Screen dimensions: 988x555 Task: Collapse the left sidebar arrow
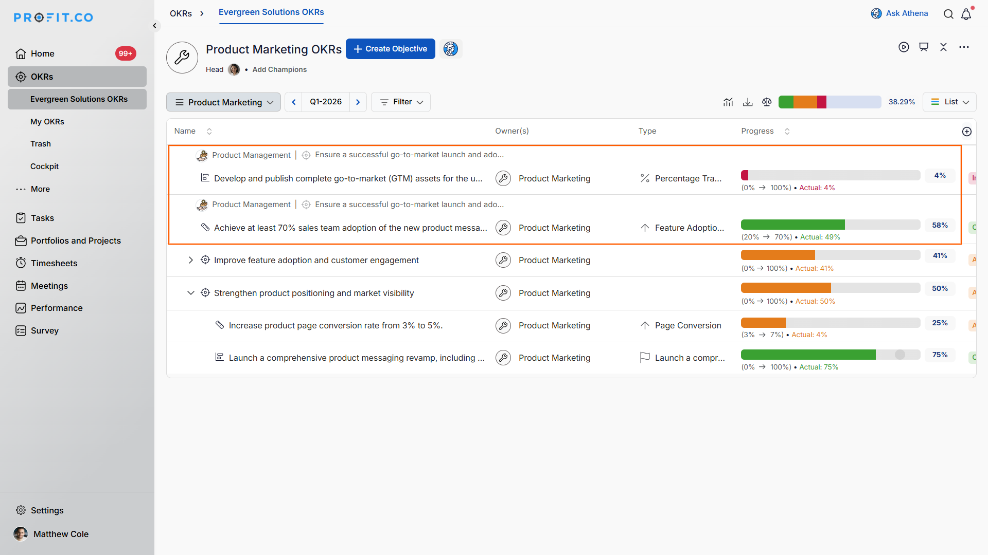[x=154, y=26]
